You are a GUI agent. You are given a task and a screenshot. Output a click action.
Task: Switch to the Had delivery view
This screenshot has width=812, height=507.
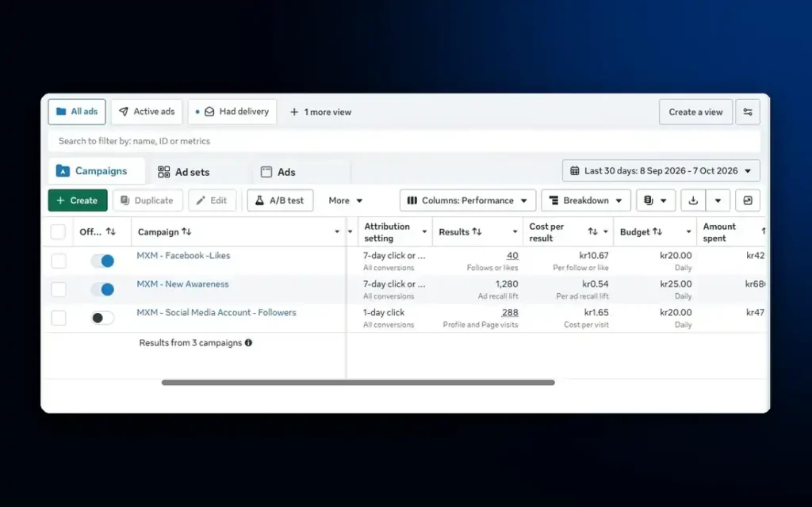click(232, 112)
